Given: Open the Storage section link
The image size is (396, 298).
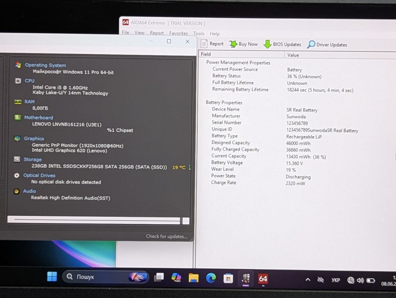Looking at the screenshot, I should tap(33, 159).
